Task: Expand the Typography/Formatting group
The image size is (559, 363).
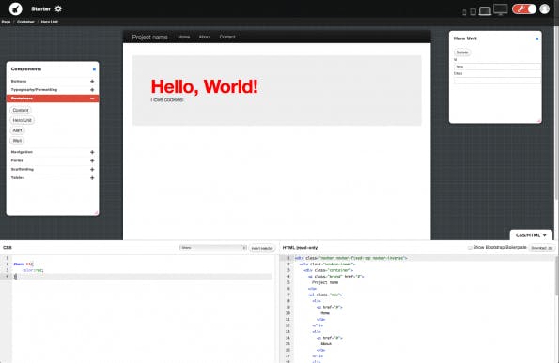Action: click(53, 90)
